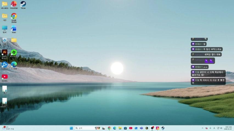234x131 pixels.
Task: Click the weather widget on the taskbar
Action: click(8, 128)
